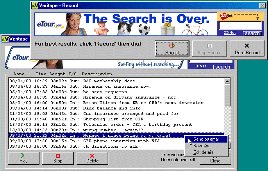Select the 'Brian Wilson from EB' row
The width and height of the screenshot is (268, 171).
click(x=116, y=103)
